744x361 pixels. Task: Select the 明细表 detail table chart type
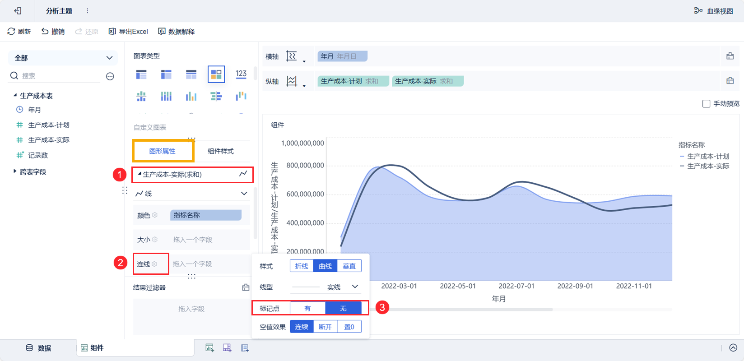tap(191, 74)
